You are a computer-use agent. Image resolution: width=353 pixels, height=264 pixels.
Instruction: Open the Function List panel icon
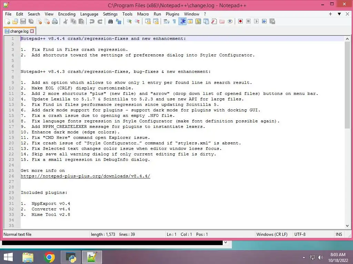pos(214,21)
